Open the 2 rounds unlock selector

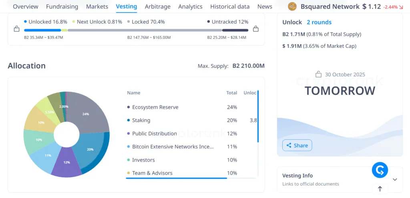point(319,22)
